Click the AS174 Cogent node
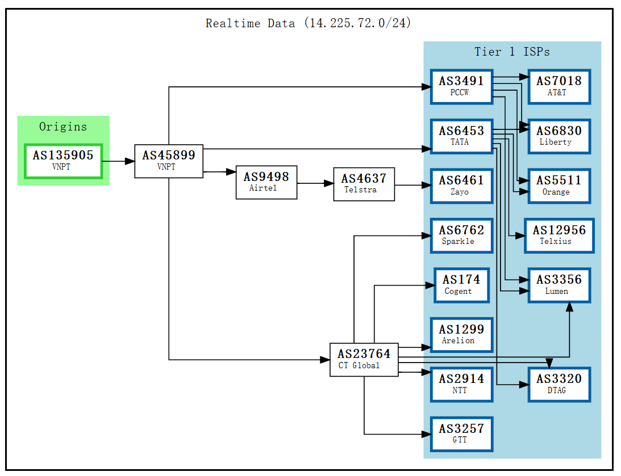 pos(461,285)
